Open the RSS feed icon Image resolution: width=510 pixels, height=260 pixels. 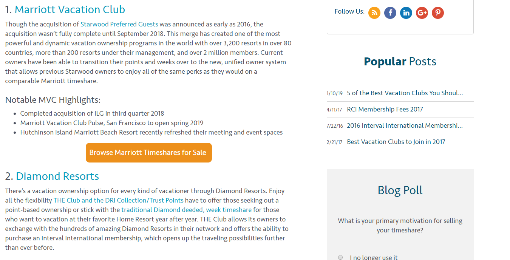374,13
